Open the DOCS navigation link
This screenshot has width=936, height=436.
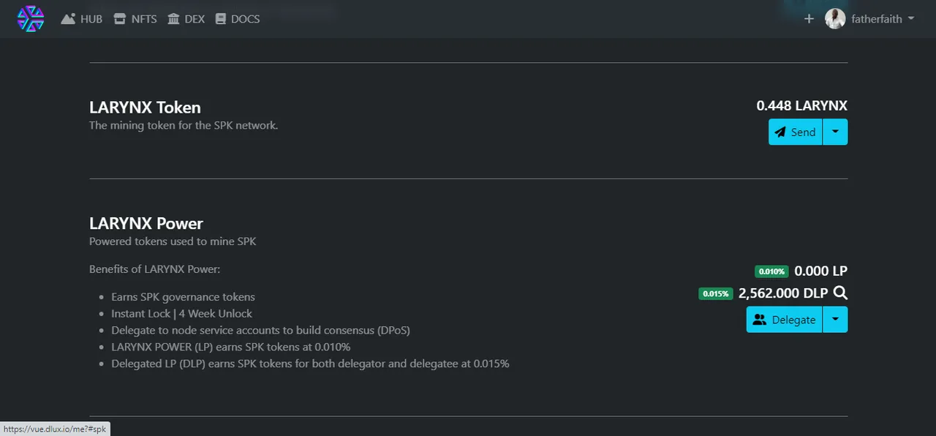(x=238, y=19)
